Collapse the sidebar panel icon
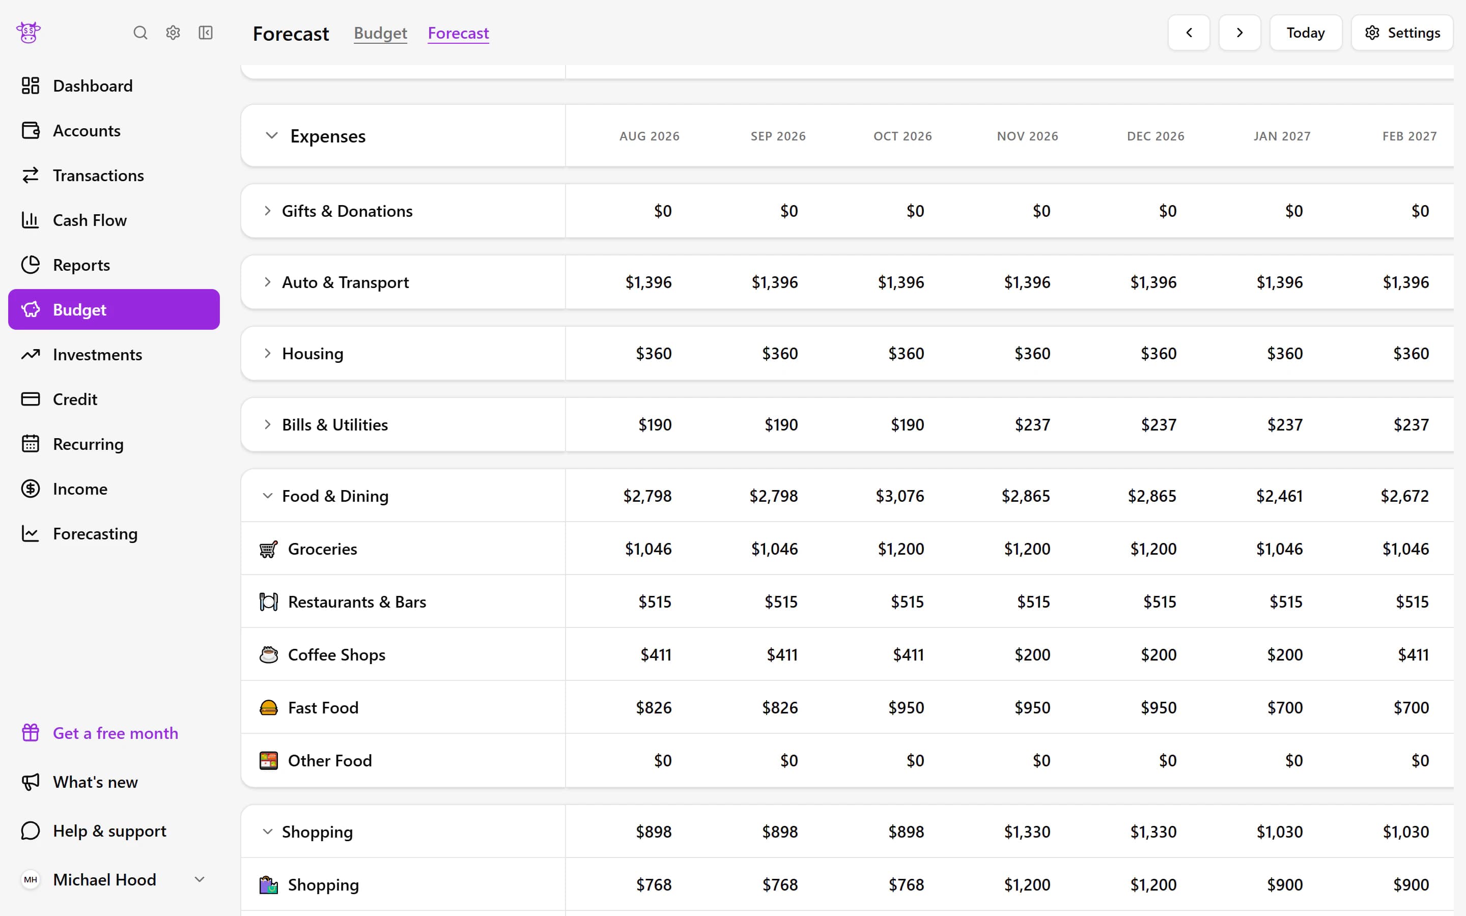Image resolution: width=1466 pixels, height=916 pixels. click(x=206, y=33)
